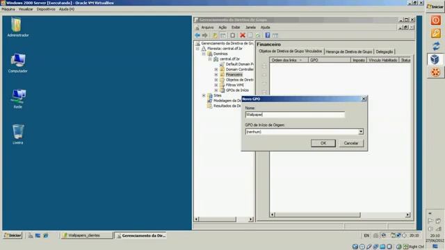Screen dimensions: 445x250
Task: Click the first VirtualBox status bar disk icon
Action: click(x=355, y=247)
